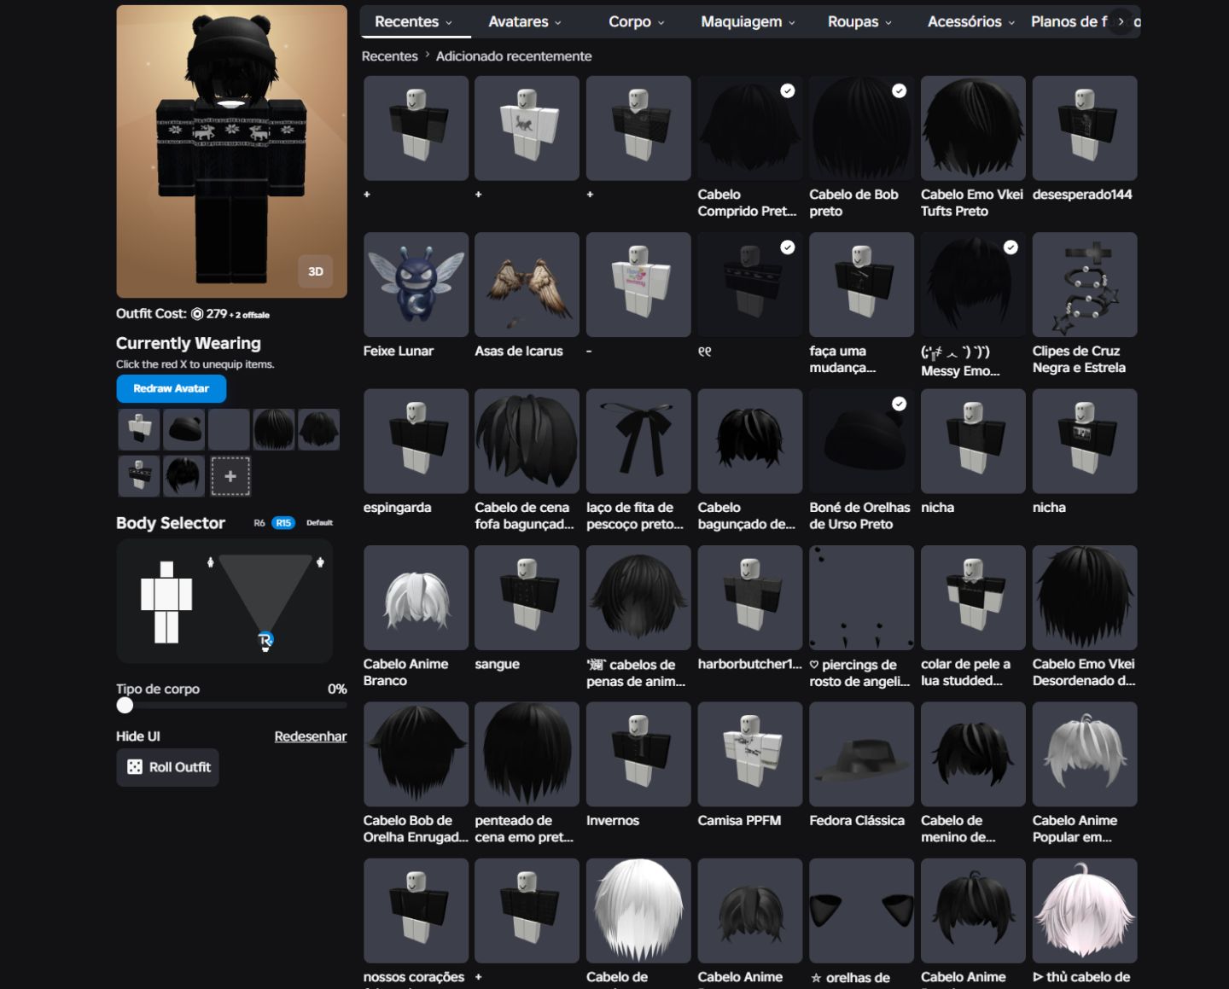Equip the piercings de rosto item

861,598
